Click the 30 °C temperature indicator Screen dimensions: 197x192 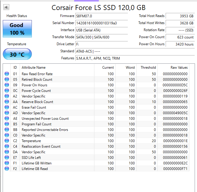point(17,54)
